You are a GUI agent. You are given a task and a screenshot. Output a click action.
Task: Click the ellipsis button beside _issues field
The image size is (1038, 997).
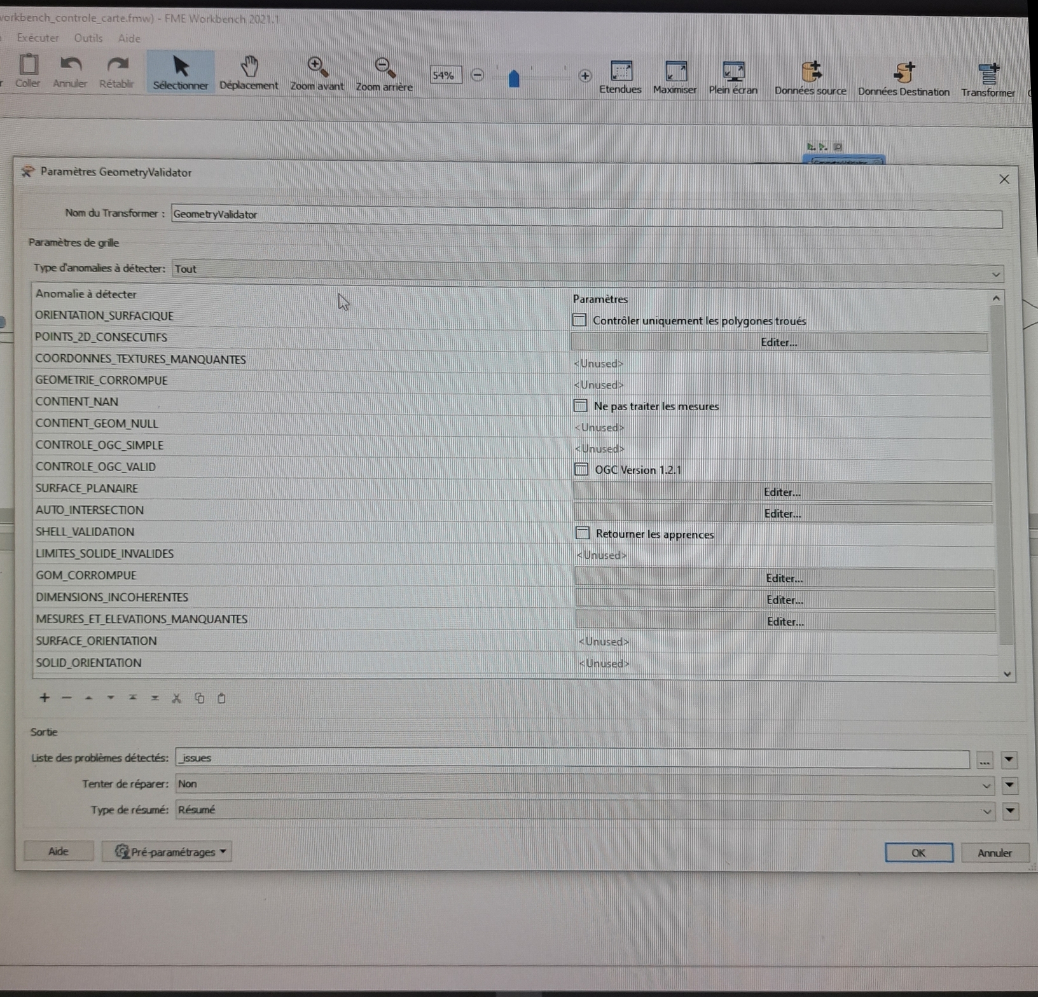click(985, 760)
